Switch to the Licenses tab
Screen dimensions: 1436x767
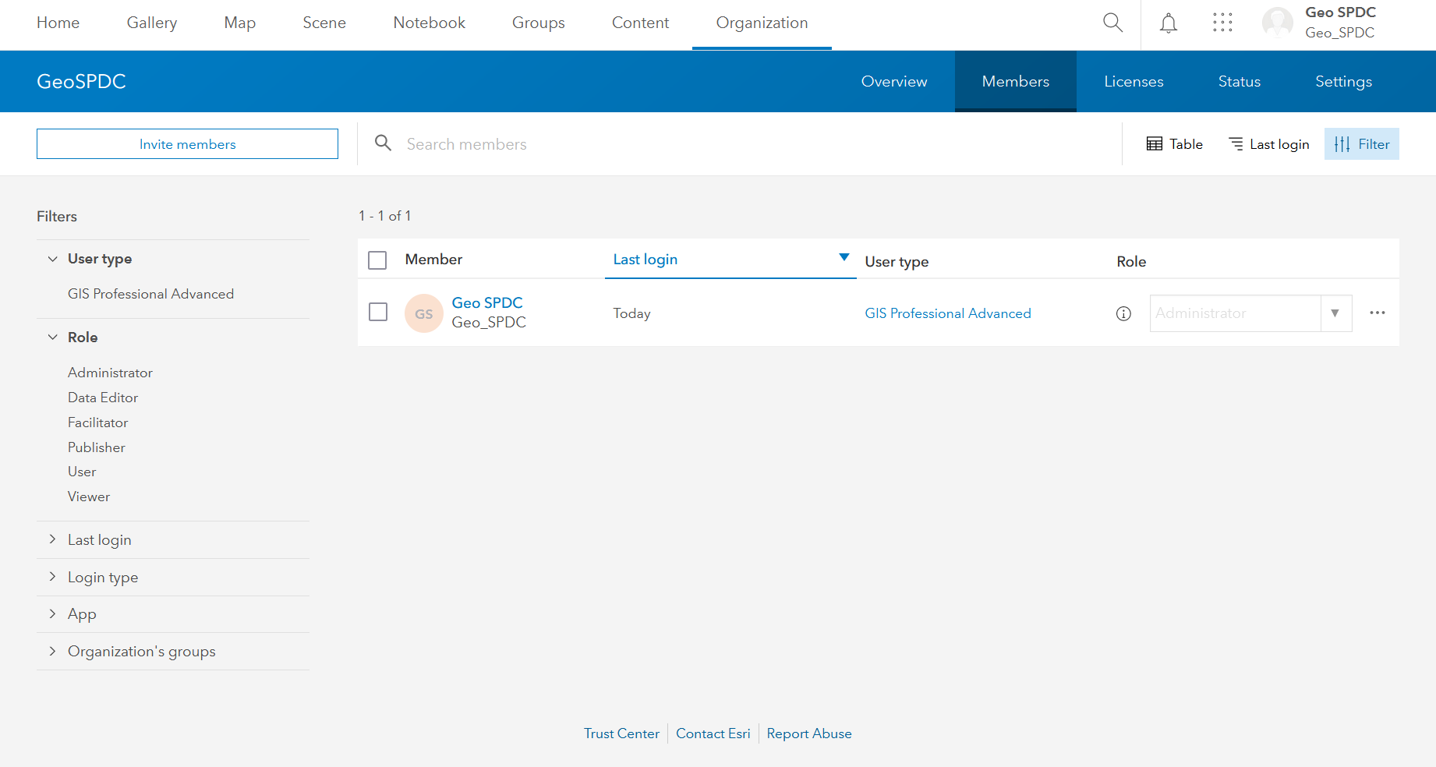[x=1133, y=81]
